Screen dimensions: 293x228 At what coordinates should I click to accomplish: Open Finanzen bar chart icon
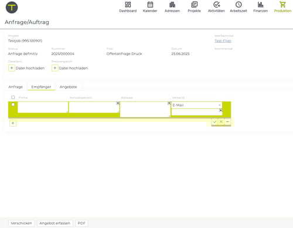click(261, 5)
